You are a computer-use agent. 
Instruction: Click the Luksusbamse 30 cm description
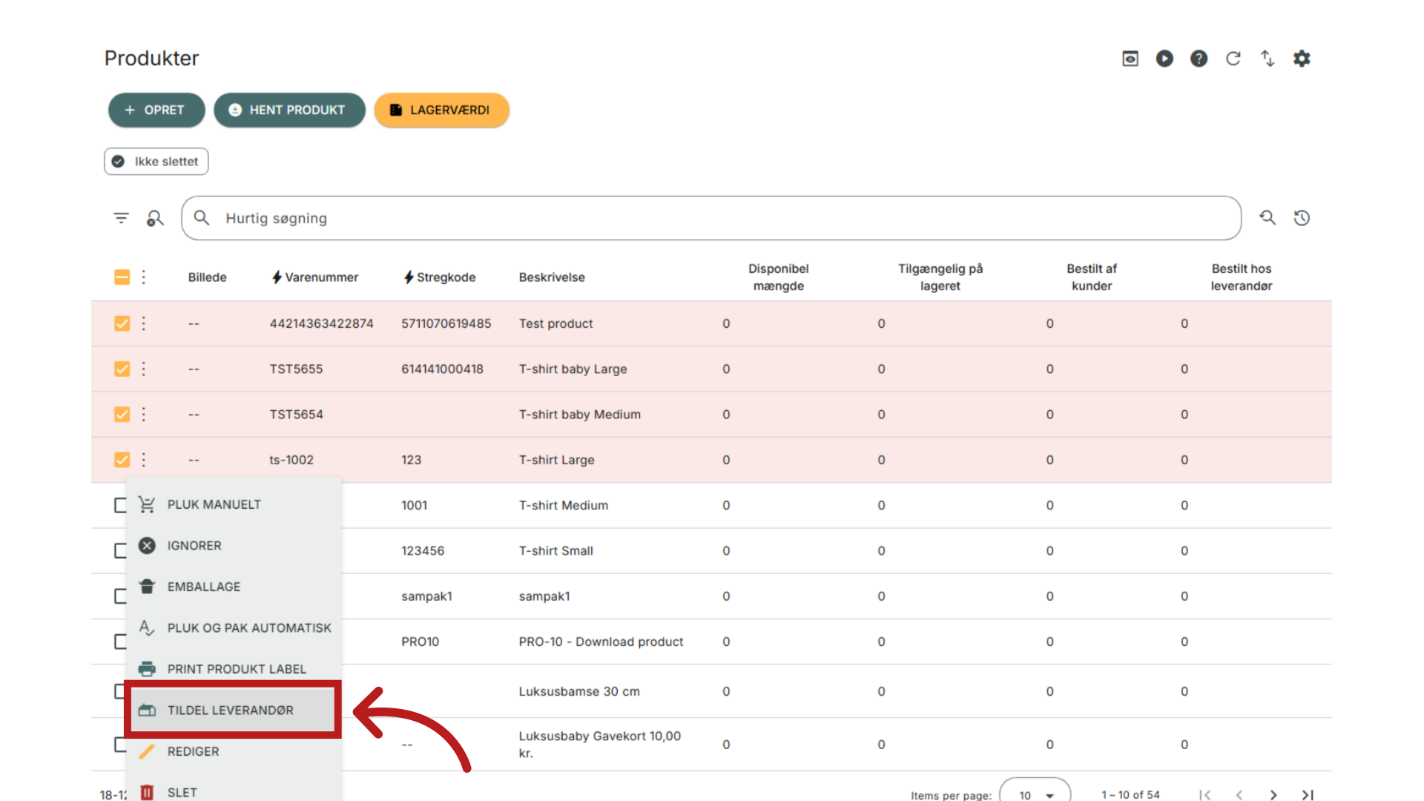(x=578, y=691)
